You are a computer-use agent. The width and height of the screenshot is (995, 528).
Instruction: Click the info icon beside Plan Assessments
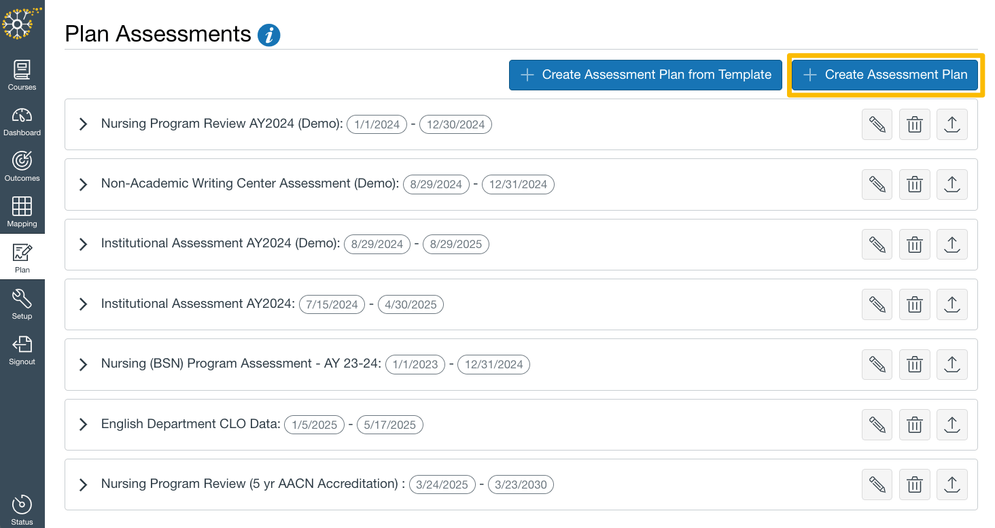[x=269, y=34]
